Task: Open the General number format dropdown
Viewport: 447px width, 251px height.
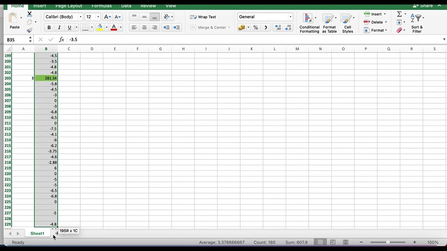Action: 290,17
